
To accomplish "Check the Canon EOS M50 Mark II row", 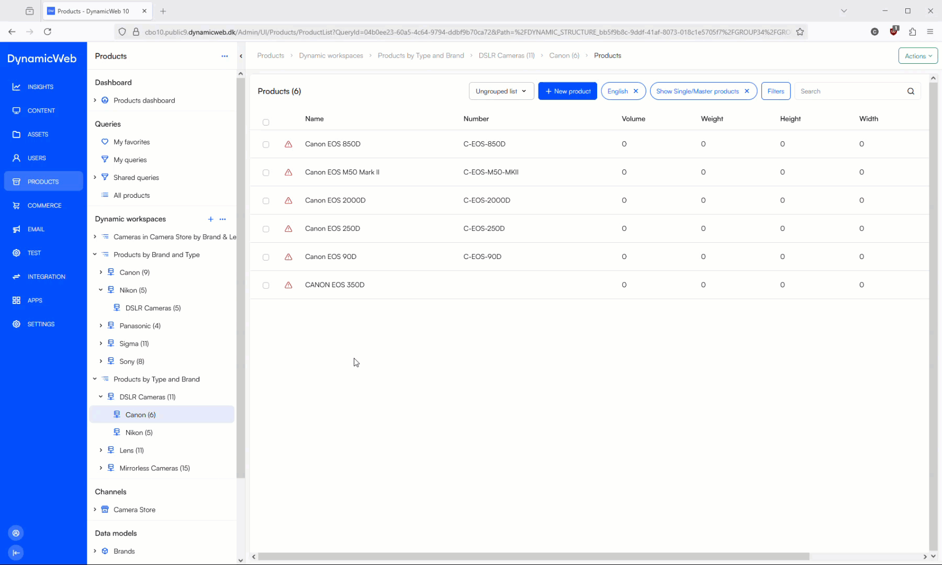I will coord(266,173).
